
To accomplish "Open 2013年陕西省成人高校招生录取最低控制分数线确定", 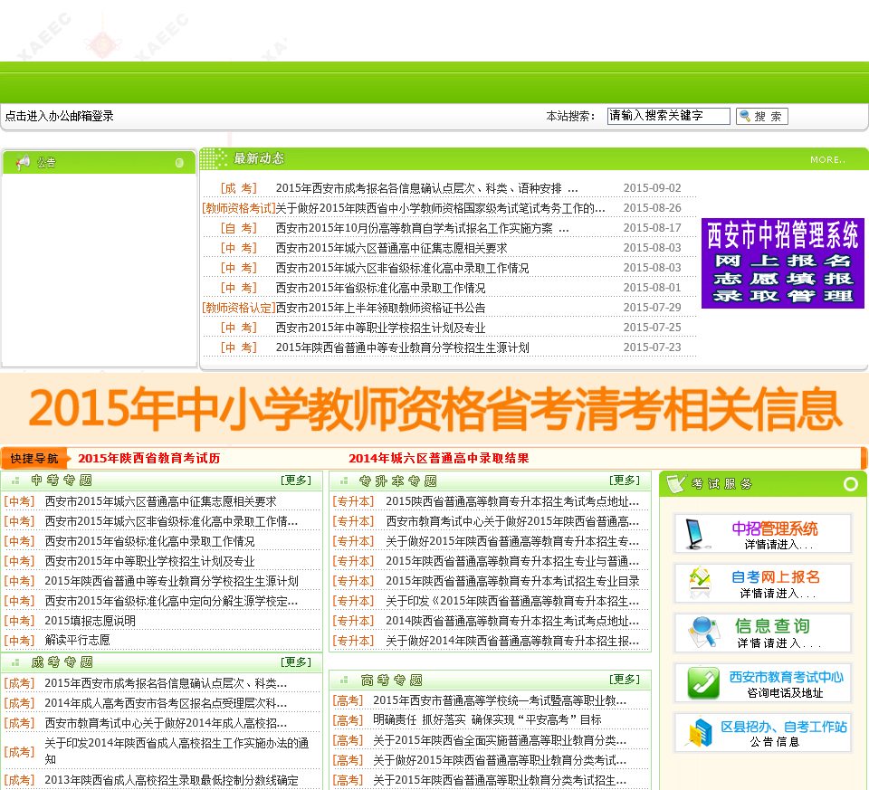I will point(171,780).
